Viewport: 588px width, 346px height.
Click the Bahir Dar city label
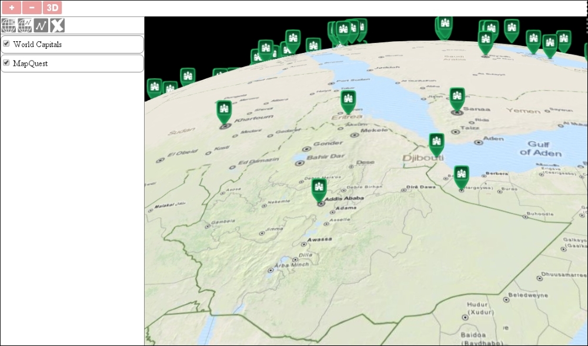pos(326,157)
